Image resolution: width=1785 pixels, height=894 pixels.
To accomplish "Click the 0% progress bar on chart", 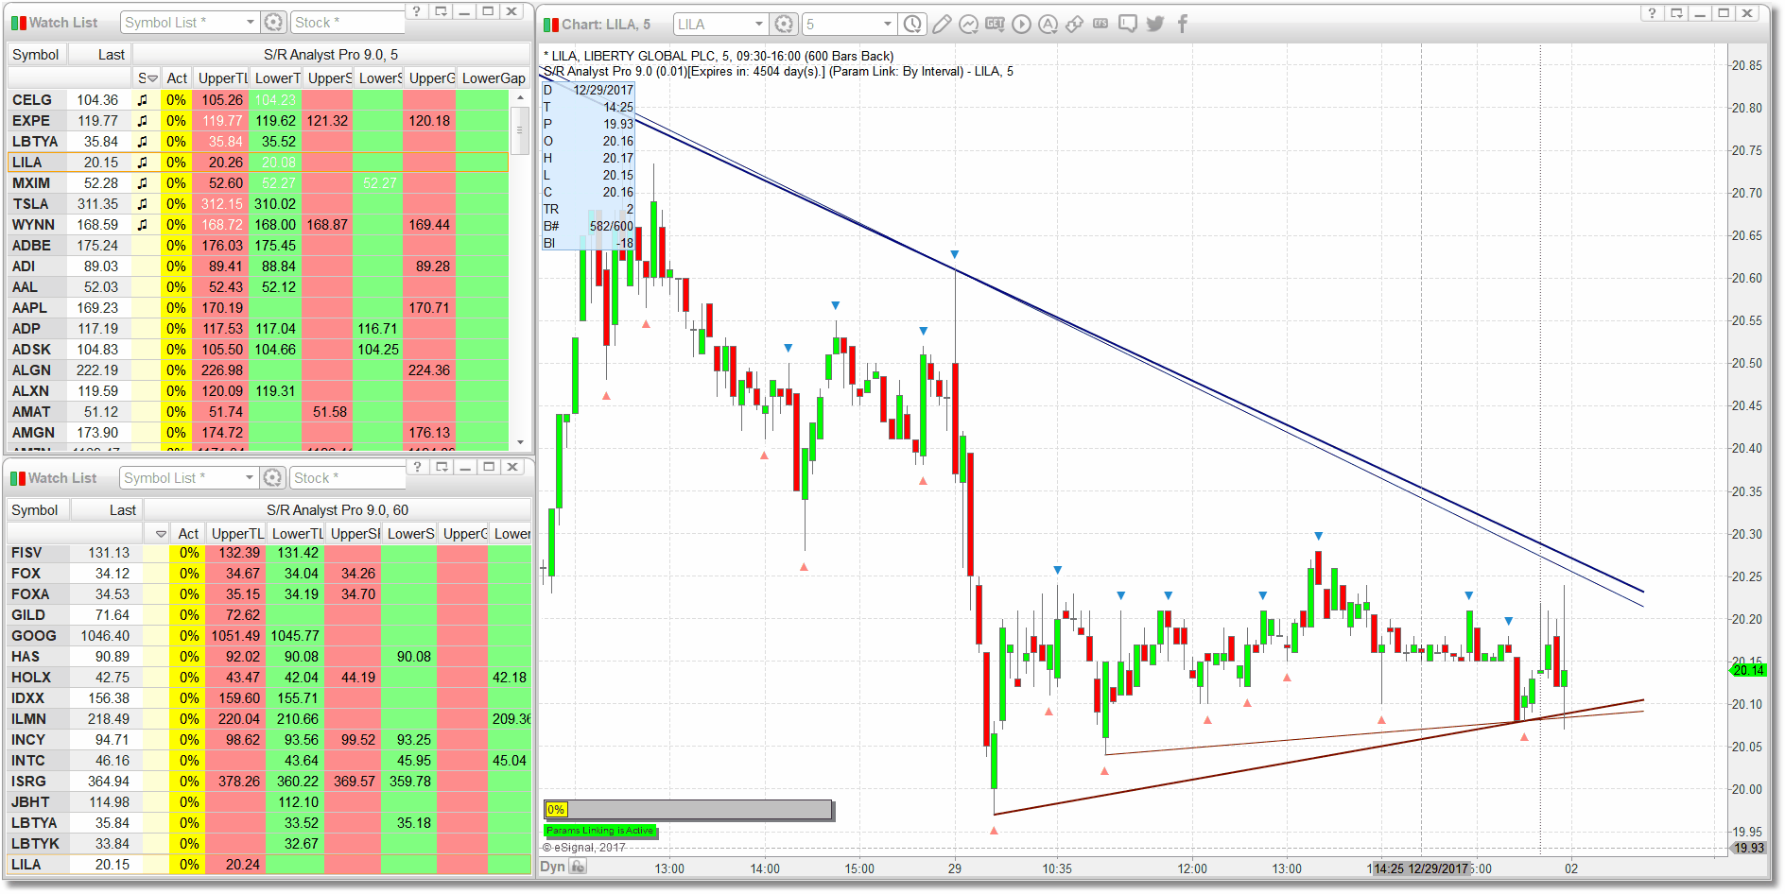I will pos(687,810).
